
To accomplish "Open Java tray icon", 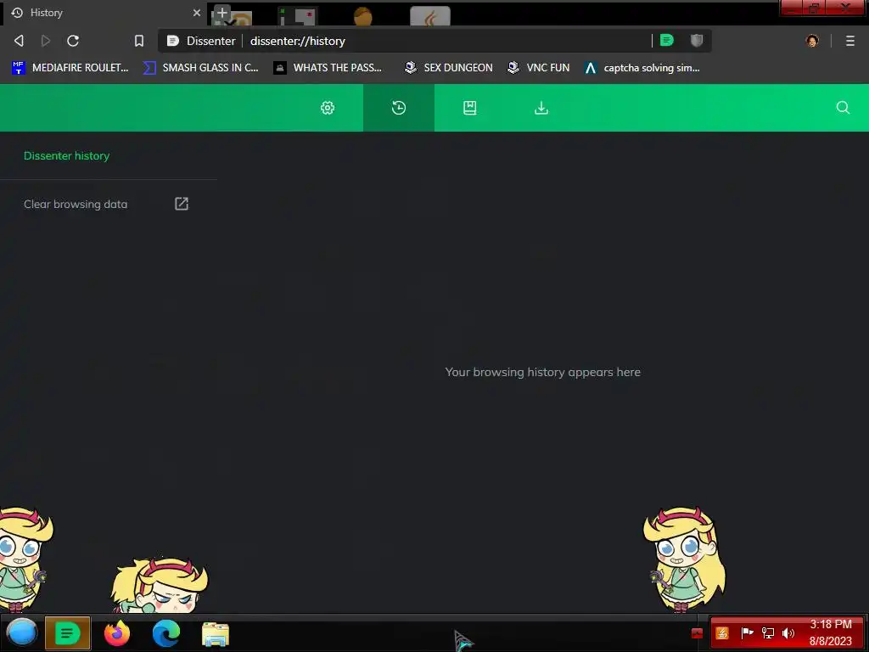I will tap(721, 633).
